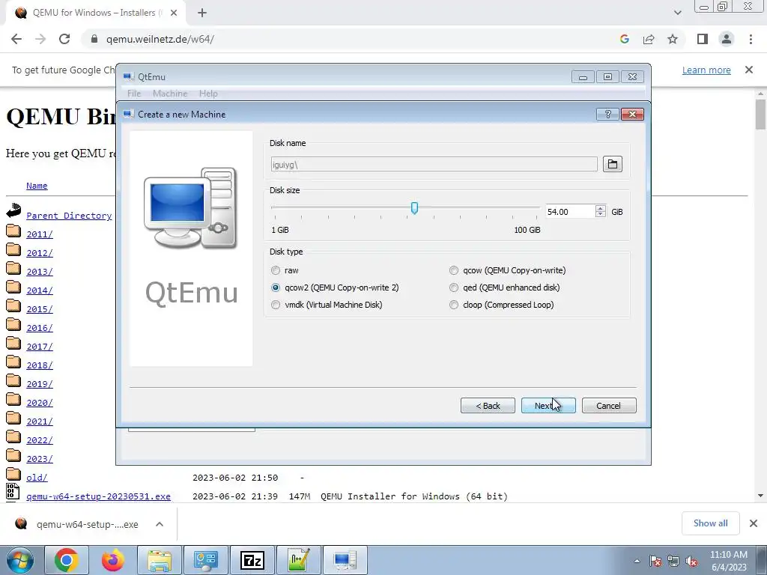Open qemu-w64-setup-20230531.exe link
This screenshot has height=575, width=767.
pyautogui.click(x=98, y=496)
